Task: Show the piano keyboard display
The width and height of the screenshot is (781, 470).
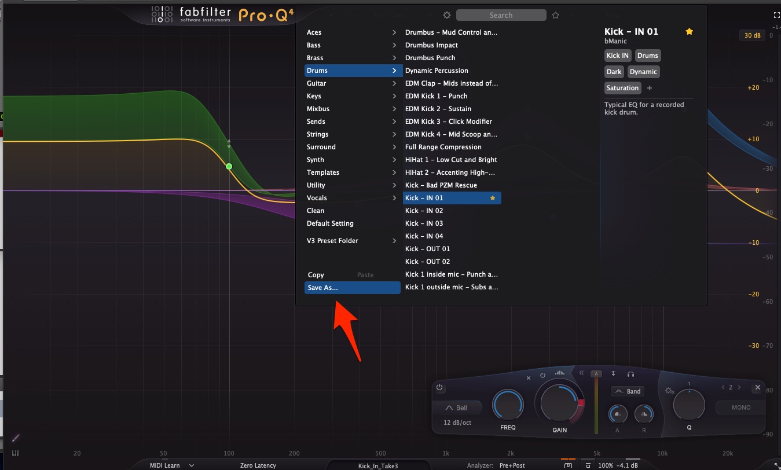Action: coord(16,453)
